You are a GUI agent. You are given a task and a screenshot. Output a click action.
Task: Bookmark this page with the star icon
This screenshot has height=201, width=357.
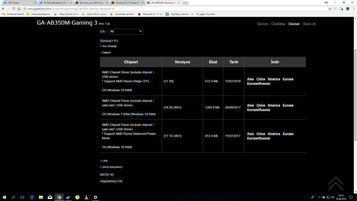coord(330,9)
